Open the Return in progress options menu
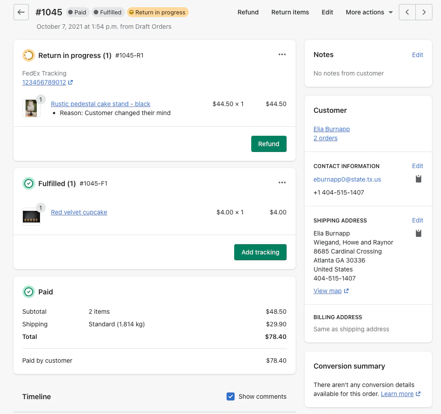441x414 pixels. [x=282, y=54]
